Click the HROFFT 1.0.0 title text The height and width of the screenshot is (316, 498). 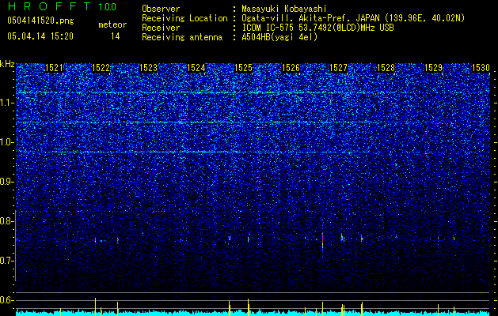(x=63, y=6)
